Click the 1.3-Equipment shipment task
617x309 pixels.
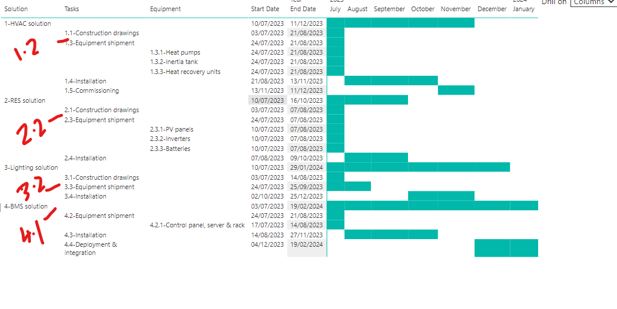[99, 43]
